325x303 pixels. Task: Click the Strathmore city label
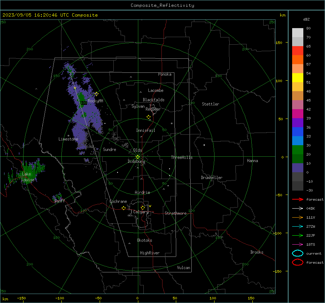(x=175, y=213)
